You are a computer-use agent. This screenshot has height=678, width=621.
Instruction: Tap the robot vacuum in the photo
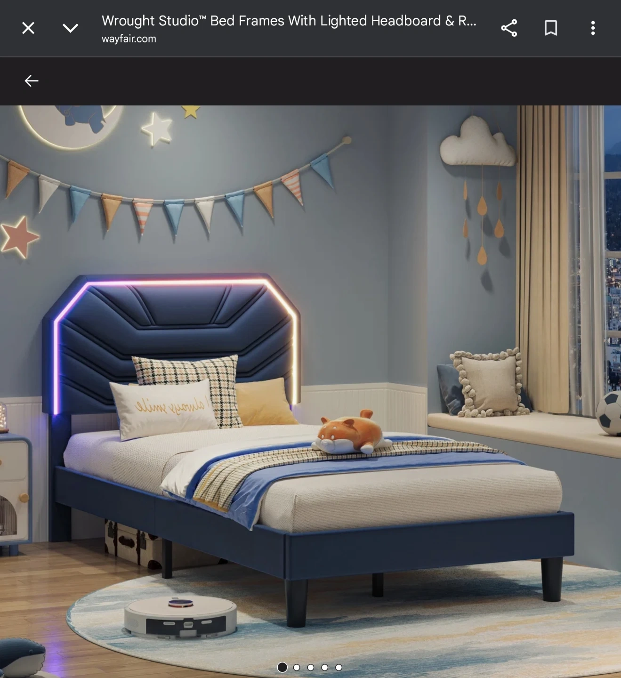click(x=180, y=617)
